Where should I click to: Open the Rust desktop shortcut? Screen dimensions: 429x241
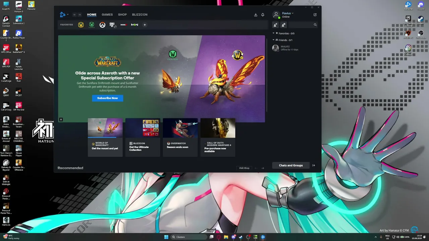tap(19, 78)
